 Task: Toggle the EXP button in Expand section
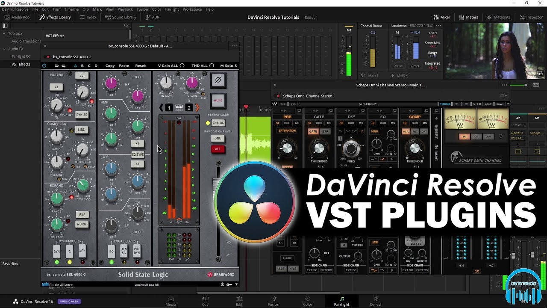click(x=82, y=214)
